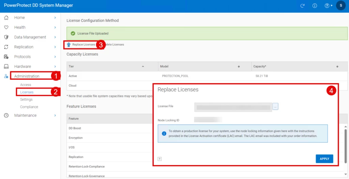Open the Home menu item
Screen dimensions: 349x179
[x=19, y=18]
